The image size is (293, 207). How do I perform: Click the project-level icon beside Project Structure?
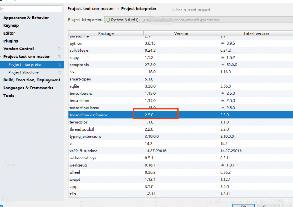click(x=60, y=72)
